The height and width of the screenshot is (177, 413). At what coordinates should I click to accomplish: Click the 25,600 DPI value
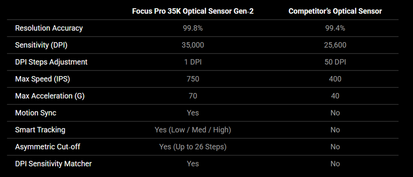click(335, 45)
